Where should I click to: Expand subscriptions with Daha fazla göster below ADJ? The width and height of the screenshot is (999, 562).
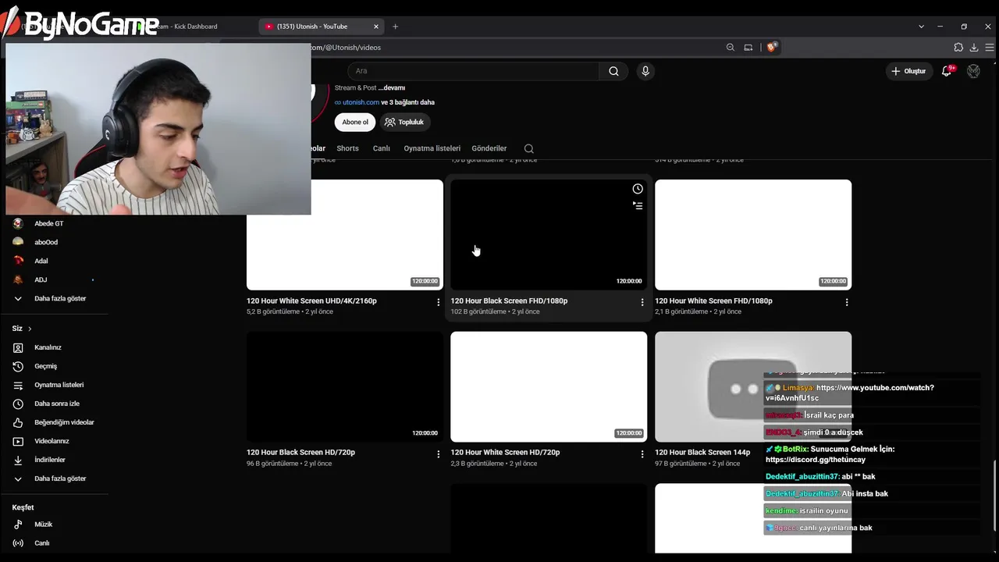(54, 298)
